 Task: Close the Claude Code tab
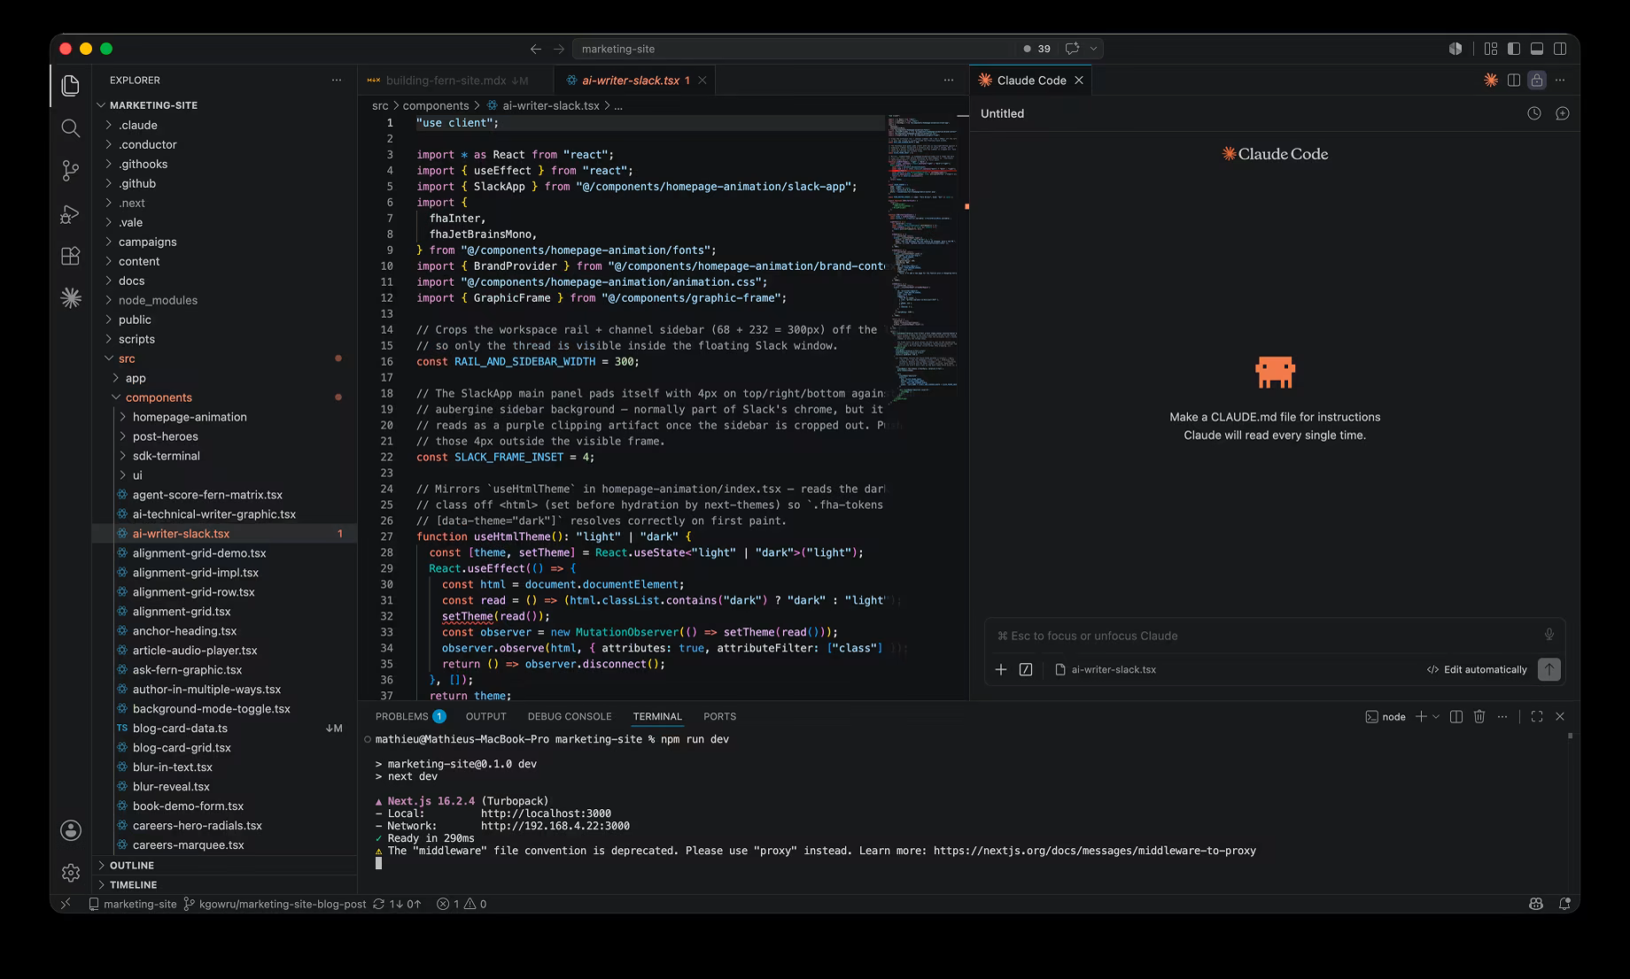click(1079, 81)
